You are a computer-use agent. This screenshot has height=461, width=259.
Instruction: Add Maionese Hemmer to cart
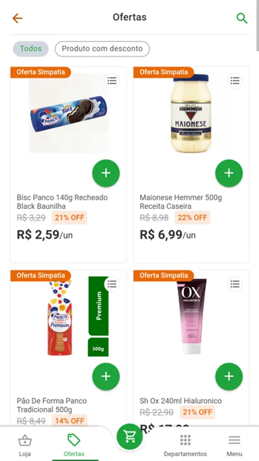tap(229, 173)
